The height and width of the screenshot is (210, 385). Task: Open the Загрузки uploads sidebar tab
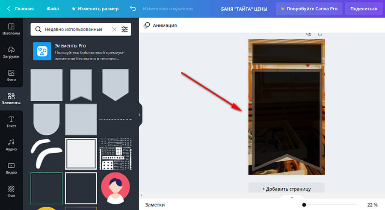(11, 52)
